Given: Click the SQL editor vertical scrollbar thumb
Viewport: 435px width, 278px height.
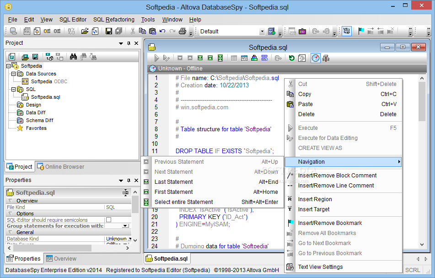Looking at the screenshot, I should coord(422,101).
